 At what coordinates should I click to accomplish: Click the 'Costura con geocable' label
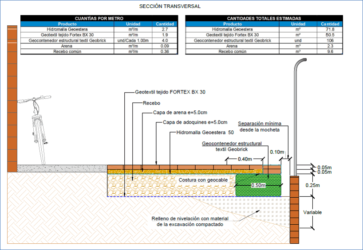click(x=203, y=180)
